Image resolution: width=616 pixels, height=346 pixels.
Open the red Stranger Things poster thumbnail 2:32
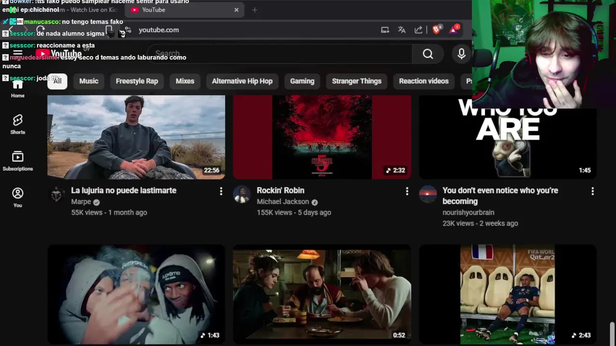(x=322, y=137)
